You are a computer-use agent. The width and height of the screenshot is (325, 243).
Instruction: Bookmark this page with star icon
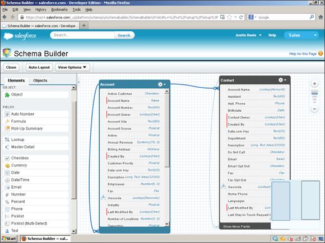point(229,17)
